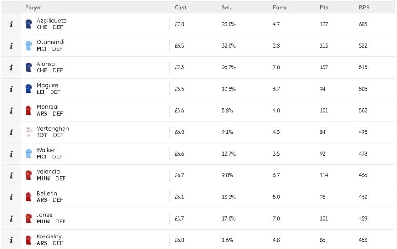Sort the table by BPS column header

tap(364, 7)
